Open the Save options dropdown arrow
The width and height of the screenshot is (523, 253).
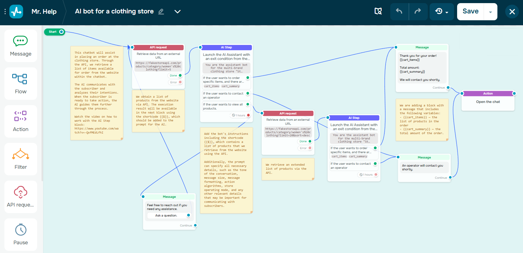(491, 12)
